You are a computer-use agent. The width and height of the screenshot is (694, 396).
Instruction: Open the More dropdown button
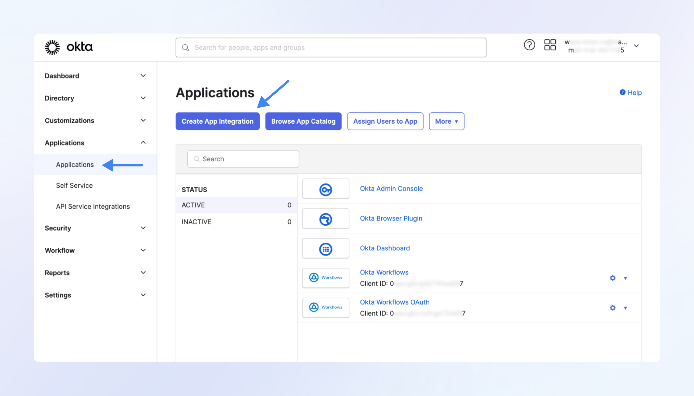pos(446,121)
